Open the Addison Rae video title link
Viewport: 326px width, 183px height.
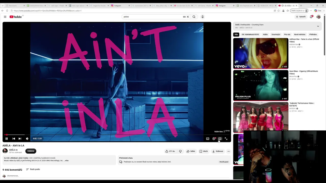click(304, 40)
